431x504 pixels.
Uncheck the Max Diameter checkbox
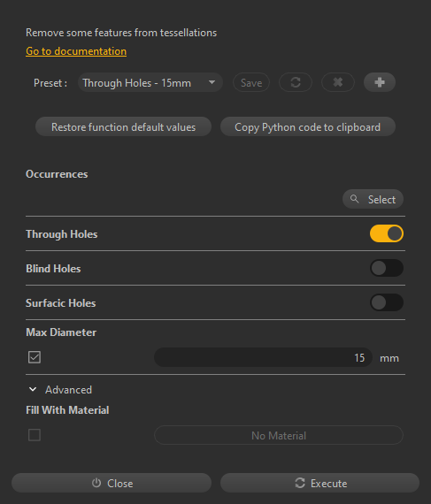(35, 357)
